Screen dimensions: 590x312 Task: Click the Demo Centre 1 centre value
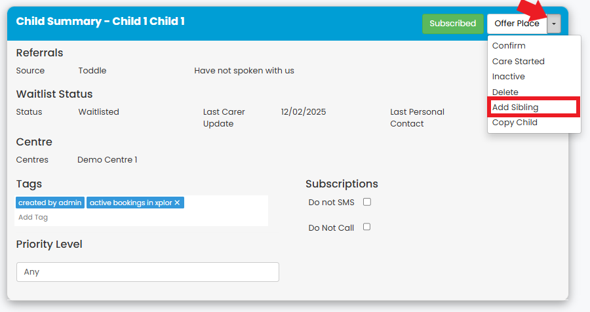[x=108, y=159]
